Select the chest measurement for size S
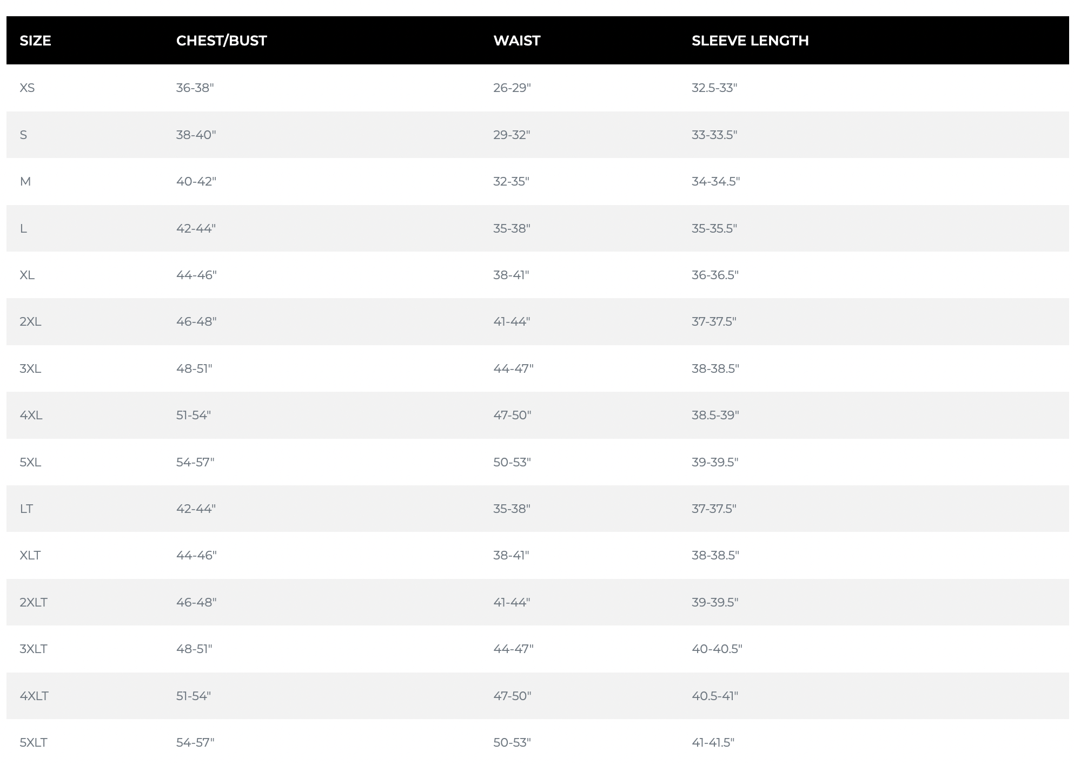Viewport: 1074px width, 764px height. [196, 135]
